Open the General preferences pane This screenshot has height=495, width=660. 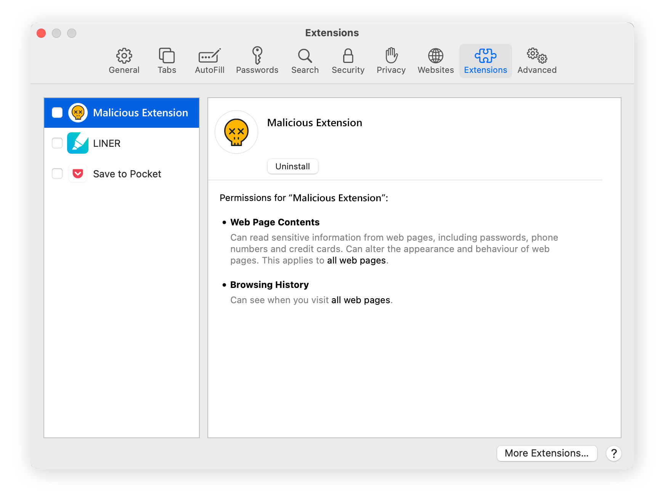tap(124, 60)
